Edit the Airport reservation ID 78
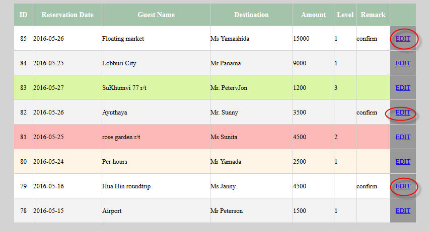Image resolution: width=429 pixels, height=231 pixels. pyautogui.click(x=403, y=211)
